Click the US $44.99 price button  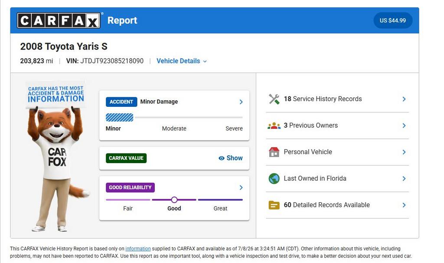(x=393, y=20)
